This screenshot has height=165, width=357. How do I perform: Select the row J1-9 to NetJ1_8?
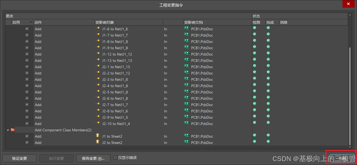(177, 48)
